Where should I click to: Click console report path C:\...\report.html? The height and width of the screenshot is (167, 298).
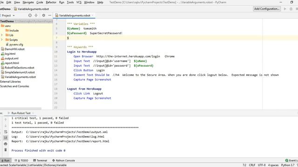tap(68, 141)
